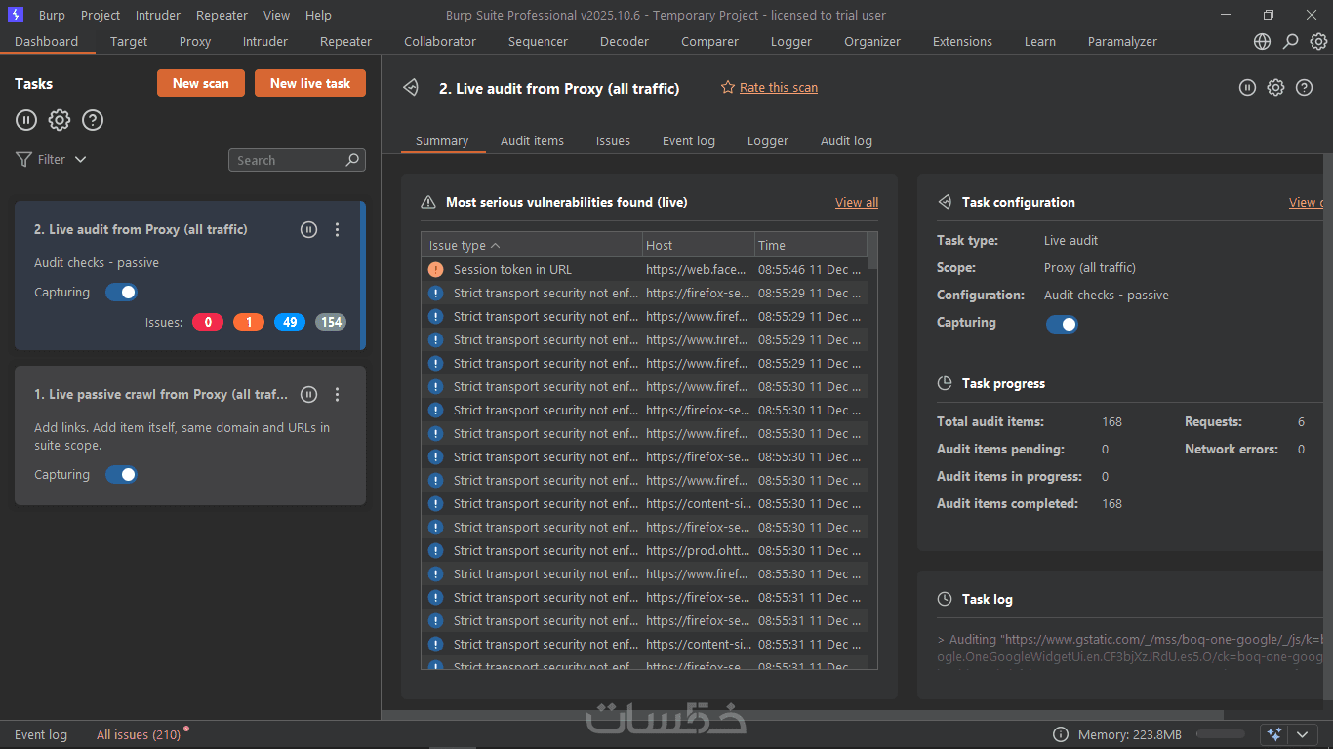Image resolution: width=1333 pixels, height=749 pixels.
Task: Expand the chevron next to the AI sparkle icon
Action: (x=1302, y=734)
